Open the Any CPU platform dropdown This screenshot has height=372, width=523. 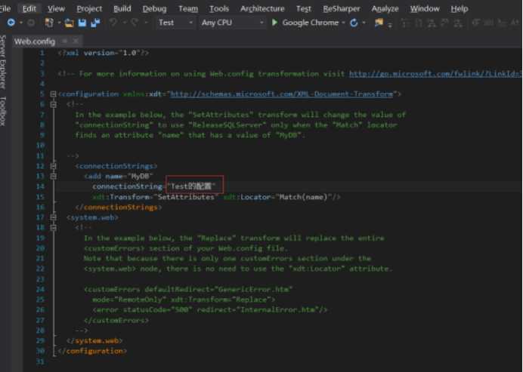point(232,23)
